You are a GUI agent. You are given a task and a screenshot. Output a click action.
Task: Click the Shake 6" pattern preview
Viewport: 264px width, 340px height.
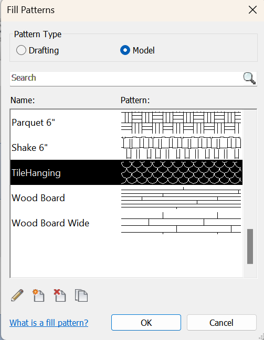pyautogui.click(x=181, y=147)
